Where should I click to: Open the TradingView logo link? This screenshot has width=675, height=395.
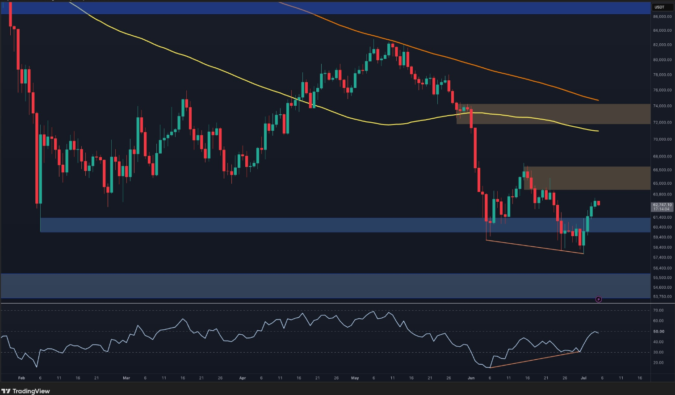click(x=25, y=391)
